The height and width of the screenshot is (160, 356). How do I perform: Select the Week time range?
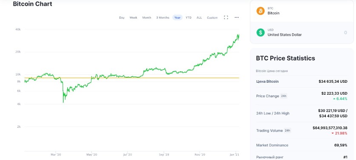coord(133,17)
